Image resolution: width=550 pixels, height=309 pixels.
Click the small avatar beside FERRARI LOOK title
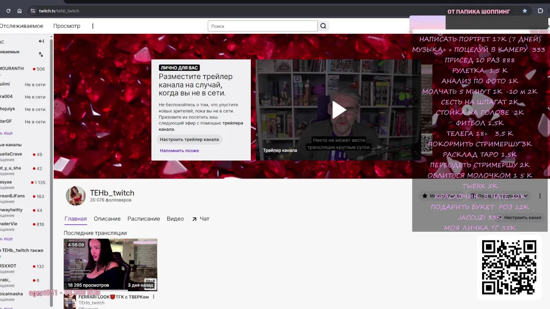[70, 301]
